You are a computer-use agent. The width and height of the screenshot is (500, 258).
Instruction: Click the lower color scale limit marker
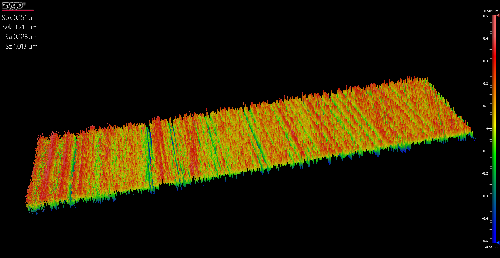tap(498, 243)
